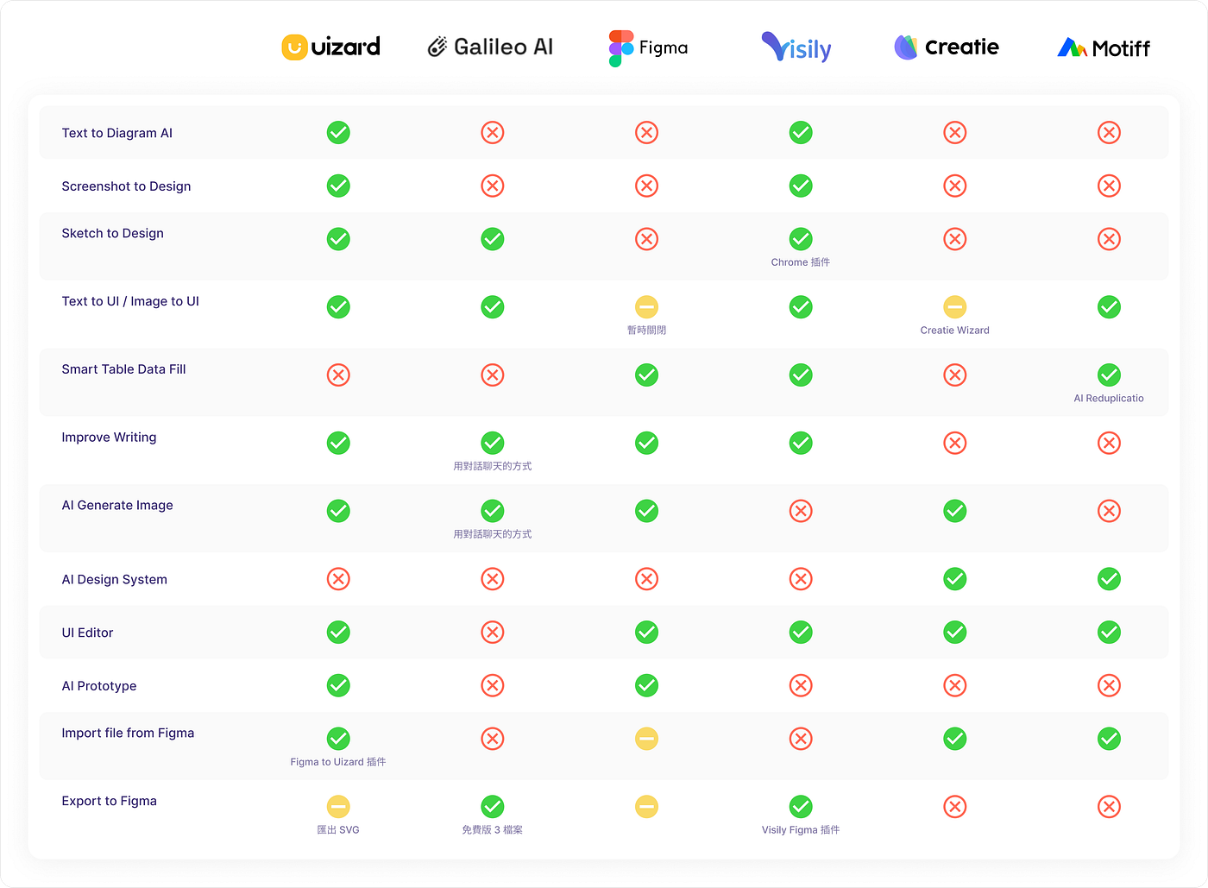This screenshot has height=888, width=1208.
Task: Click the Galileo AI logo
Action: pos(490,47)
